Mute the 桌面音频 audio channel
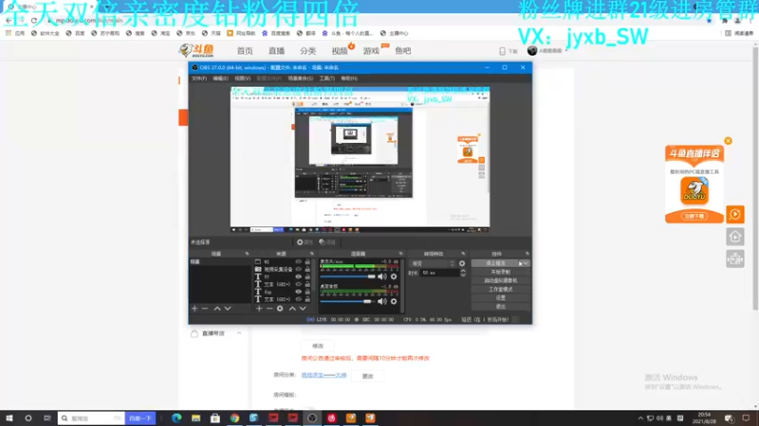The height and width of the screenshot is (426, 759). [382, 301]
